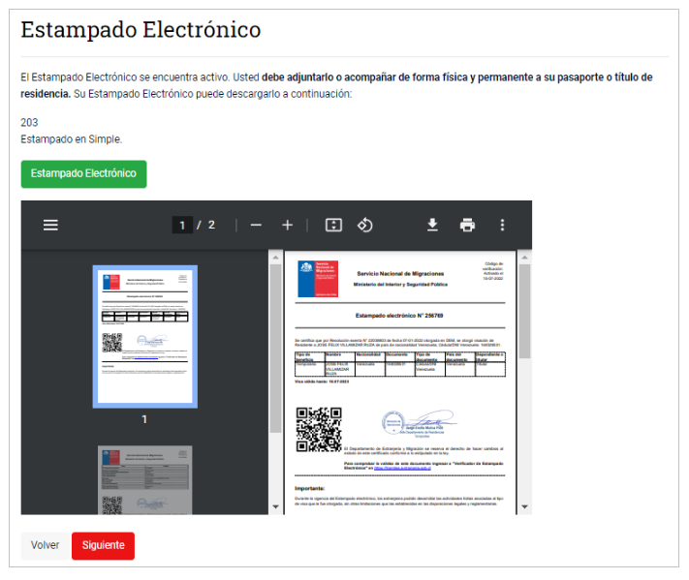Click the document scroll down arrow
Viewport: 689px width, 580px height.
click(x=524, y=506)
